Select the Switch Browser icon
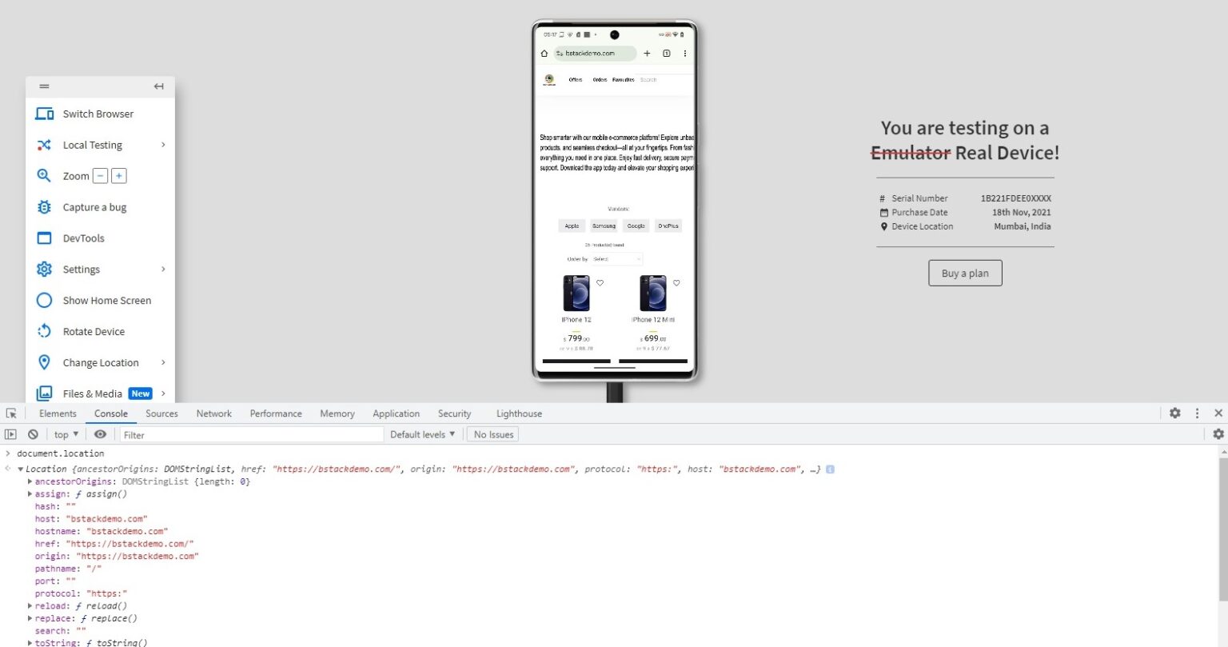The width and height of the screenshot is (1228, 647). pyautogui.click(x=45, y=114)
